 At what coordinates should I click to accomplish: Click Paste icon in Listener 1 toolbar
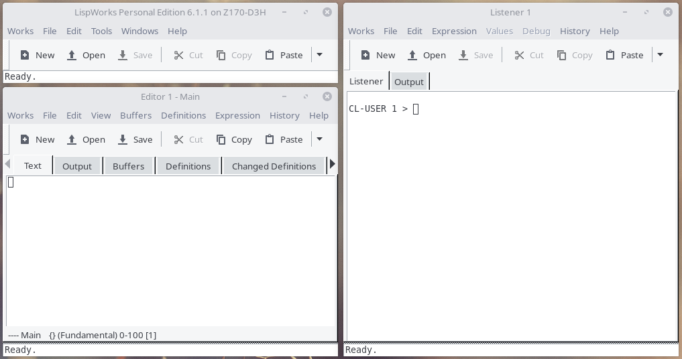pyautogui.click(x=610, y=55)
